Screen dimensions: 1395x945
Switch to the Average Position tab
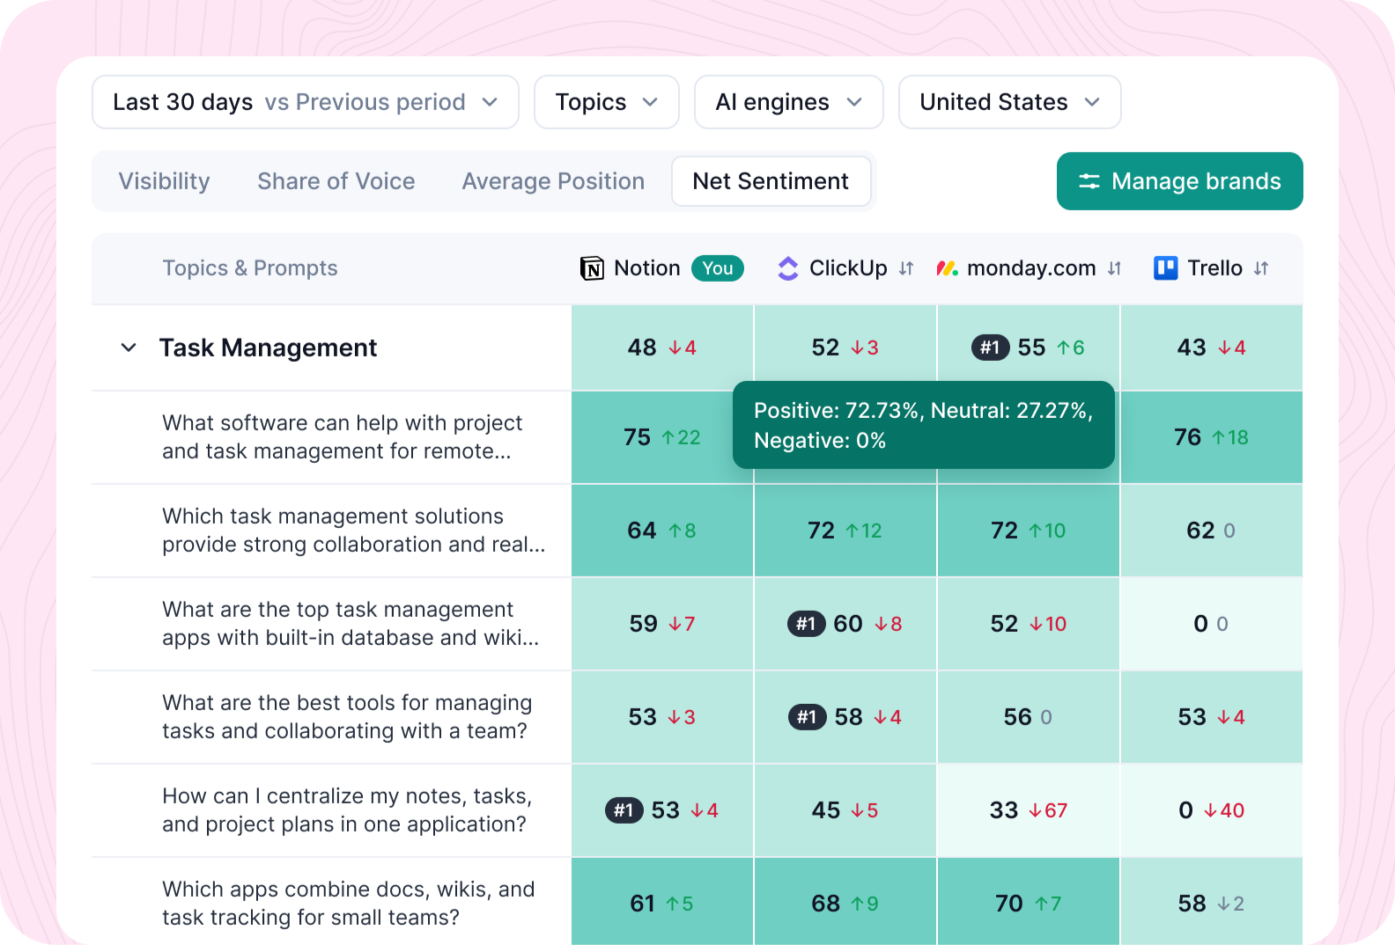pos(553,181)
